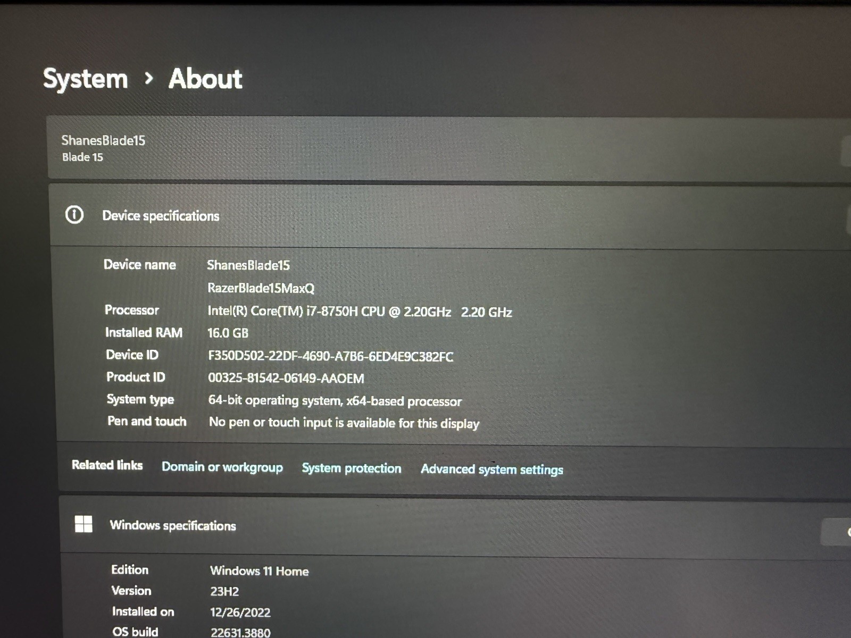Click the Pen and touch label
Image resolution: width=851 pixels, height=638 pixels.
pos(147,422)
